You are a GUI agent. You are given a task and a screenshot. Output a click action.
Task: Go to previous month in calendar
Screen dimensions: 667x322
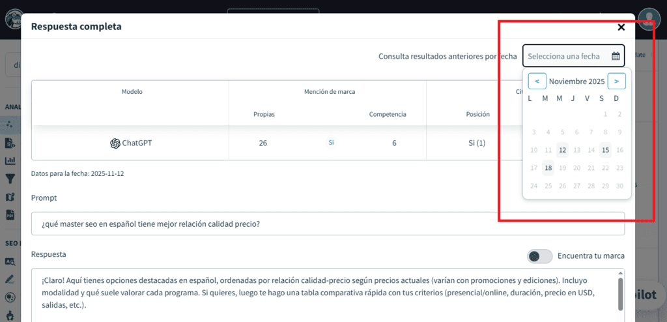pyautogui.click(x=537, y=81)
